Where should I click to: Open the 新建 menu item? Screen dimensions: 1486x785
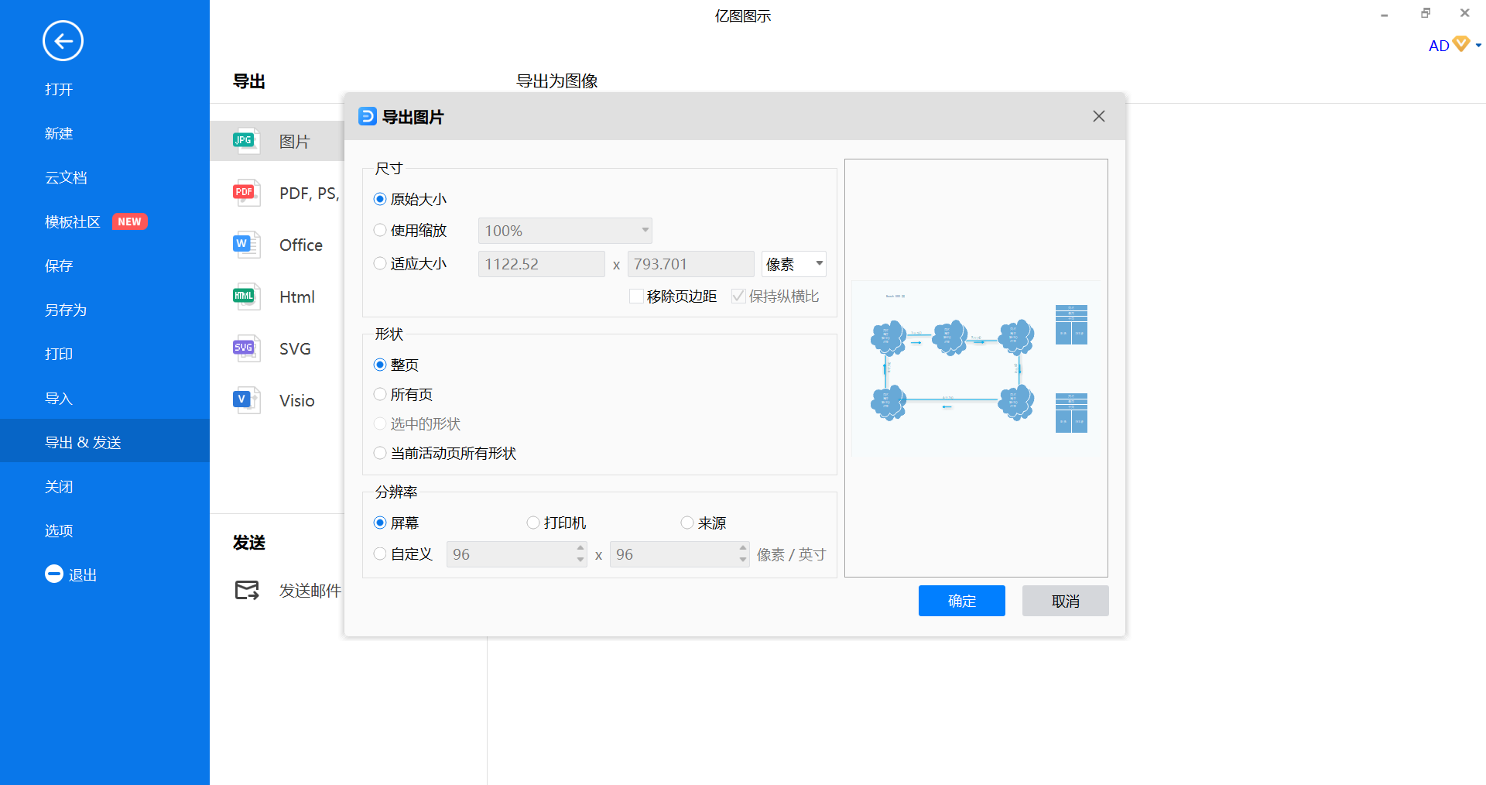[x=59, y=133]
